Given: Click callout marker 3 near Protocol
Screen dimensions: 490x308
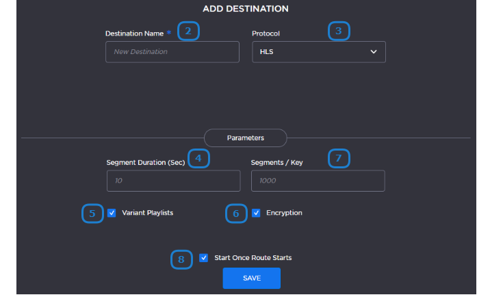Looking at the screenshot, I should tap(338, 31).
